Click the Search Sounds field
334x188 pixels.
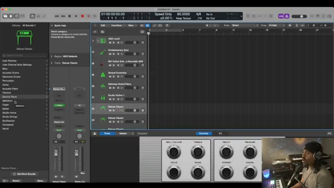tap(25, 55)
